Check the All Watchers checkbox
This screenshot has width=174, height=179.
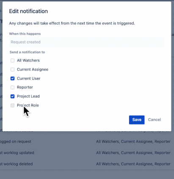12,60
